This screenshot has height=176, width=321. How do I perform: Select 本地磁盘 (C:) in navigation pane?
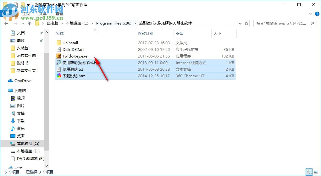pos(28,144)
